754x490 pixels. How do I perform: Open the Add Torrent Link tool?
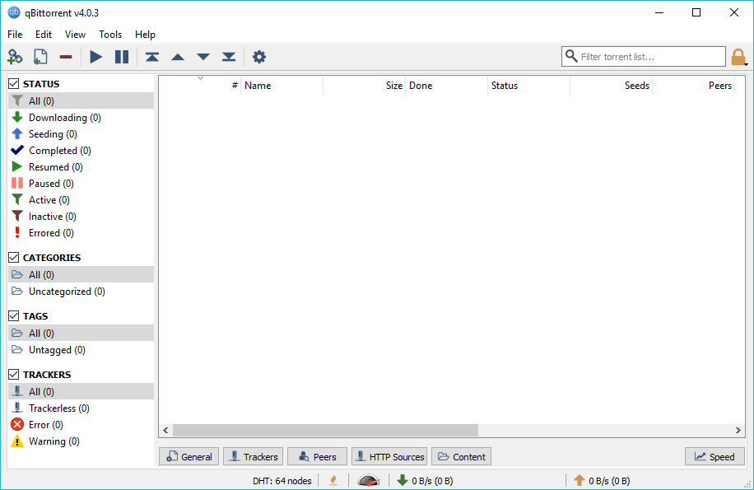pos(15,57)
